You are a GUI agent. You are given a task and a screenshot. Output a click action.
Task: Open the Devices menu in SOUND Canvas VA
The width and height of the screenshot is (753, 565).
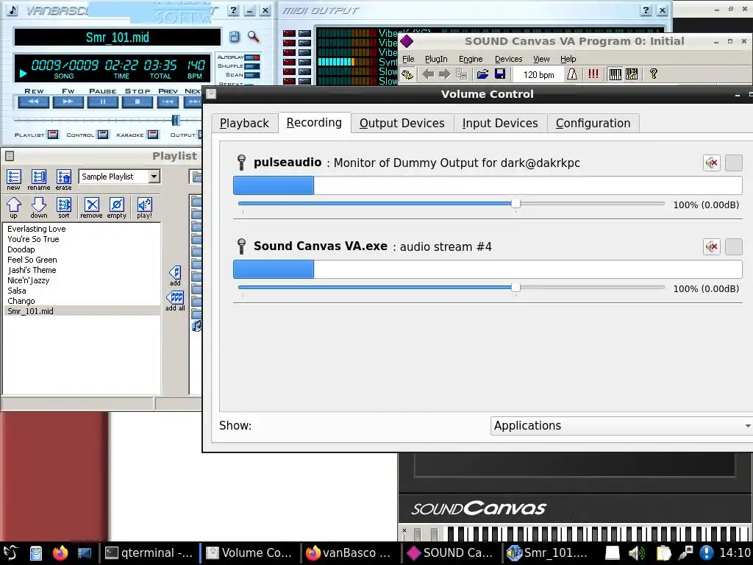tap(509, 59)
